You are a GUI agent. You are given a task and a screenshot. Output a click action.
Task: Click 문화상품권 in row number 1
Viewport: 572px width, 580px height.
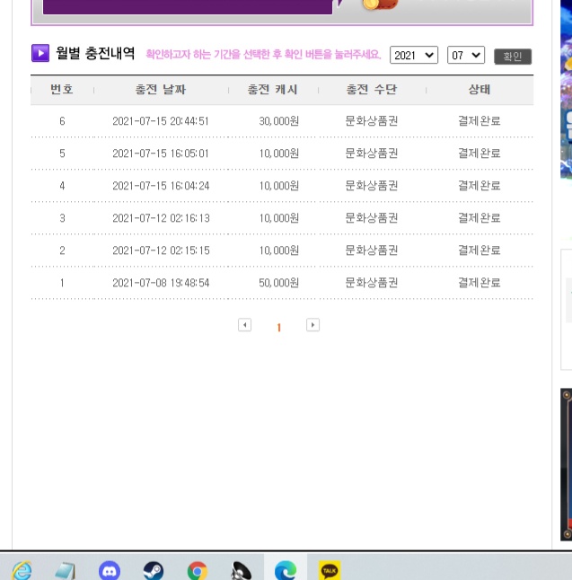point(371,282)
